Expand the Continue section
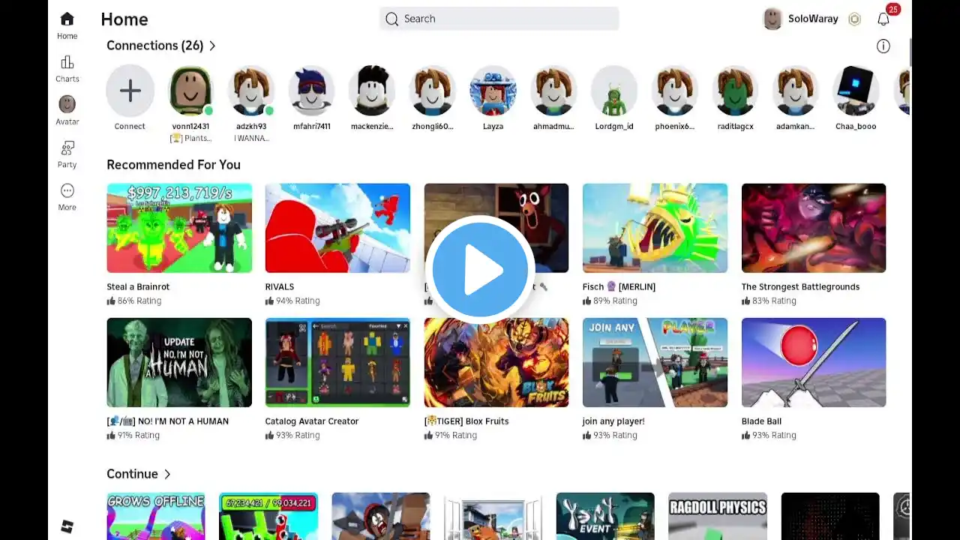This screenshot has width=960, height=540. pos(139,474)
